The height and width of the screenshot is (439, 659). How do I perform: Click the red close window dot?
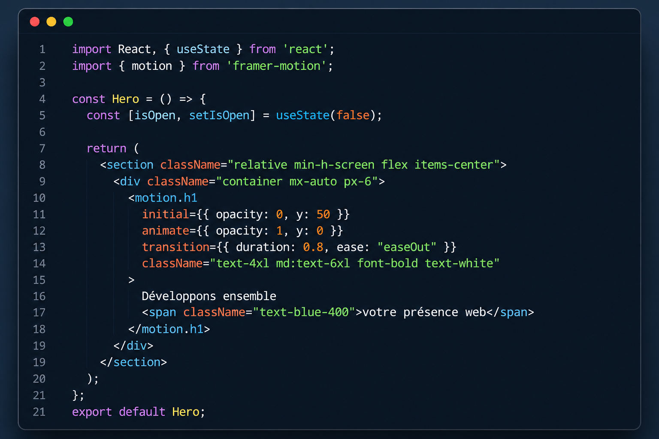click(35, 21)
